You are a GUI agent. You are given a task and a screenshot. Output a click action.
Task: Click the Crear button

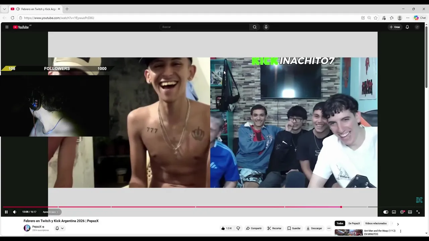[x=395, y=27]
